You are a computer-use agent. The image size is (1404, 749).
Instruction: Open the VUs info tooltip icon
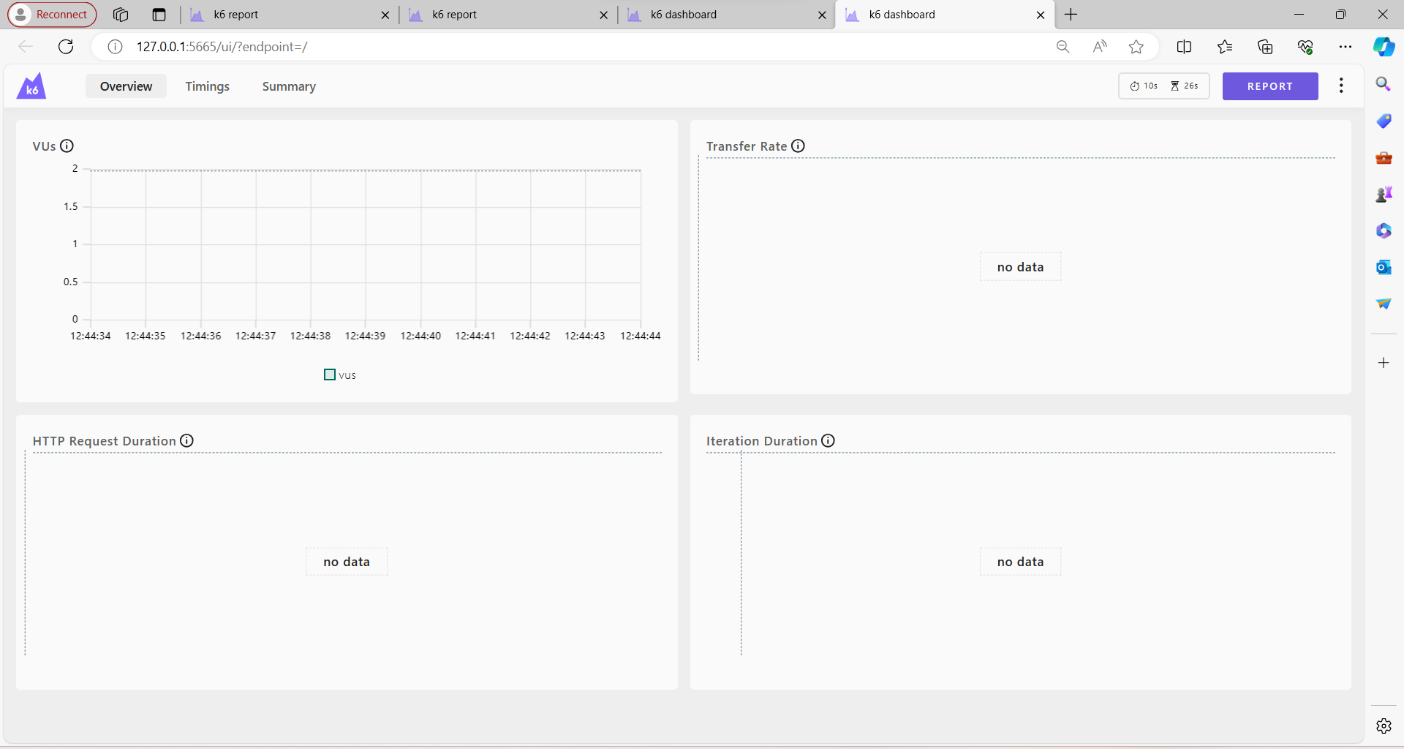[67, 146]
